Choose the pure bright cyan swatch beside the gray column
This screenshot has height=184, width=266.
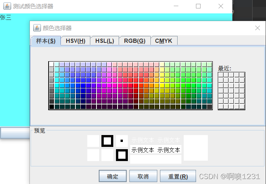coord(57,85)
